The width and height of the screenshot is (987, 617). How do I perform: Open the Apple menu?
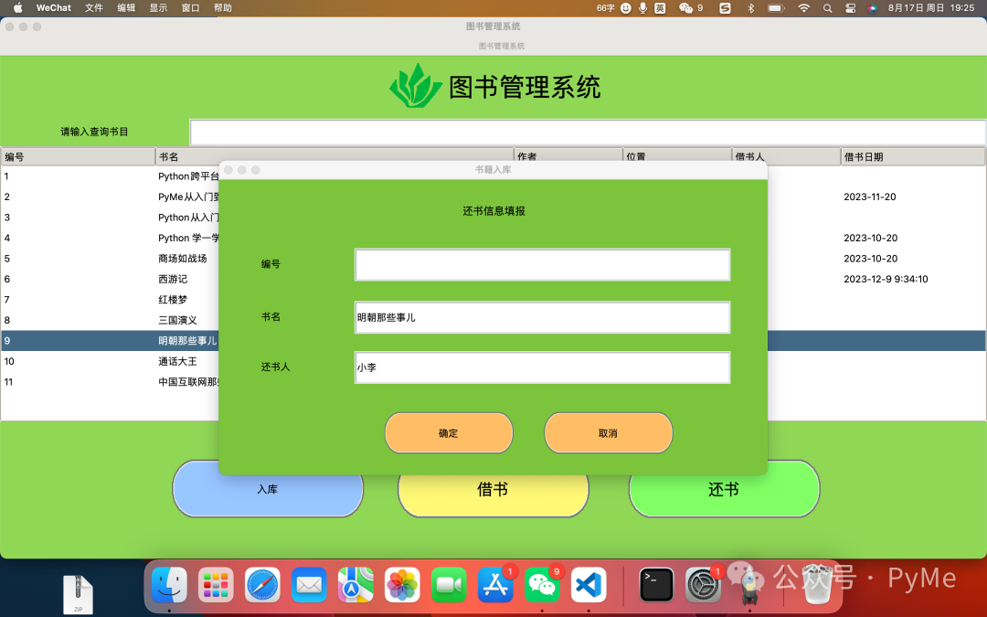pyautogui.click(x=17, y=7)
